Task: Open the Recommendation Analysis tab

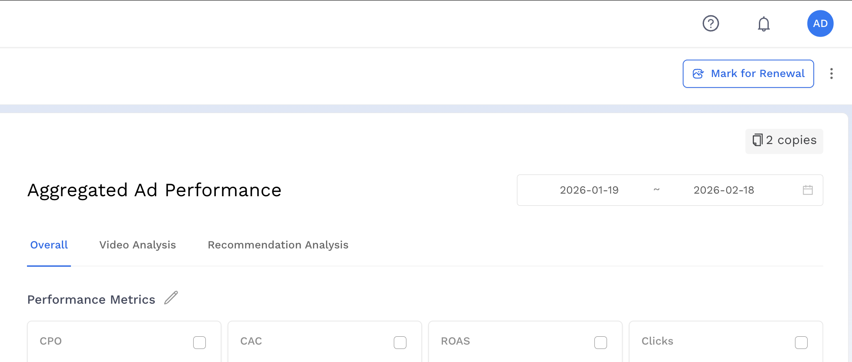Action: click(278, 245)
